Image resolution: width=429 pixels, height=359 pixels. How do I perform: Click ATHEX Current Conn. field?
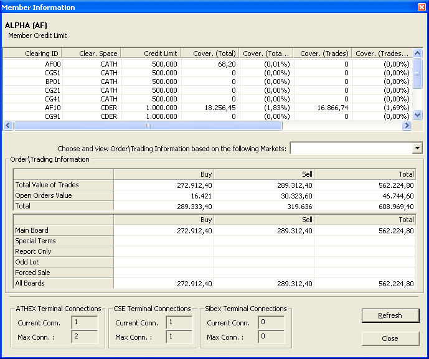click(85, 323)
